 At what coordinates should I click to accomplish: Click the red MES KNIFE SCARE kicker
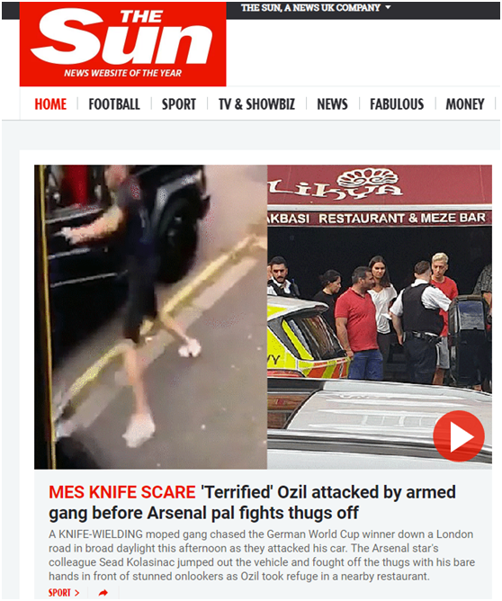[x=121, y=492]
